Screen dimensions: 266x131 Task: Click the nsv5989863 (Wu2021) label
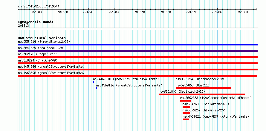coord(193,85)
